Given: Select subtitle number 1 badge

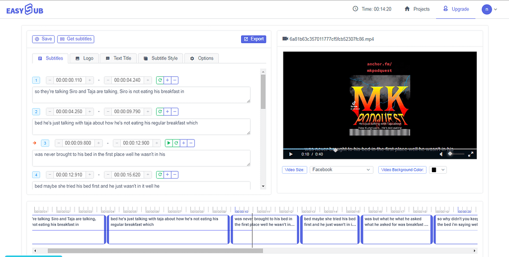Looking at the screenshot, I should (36, 80).
